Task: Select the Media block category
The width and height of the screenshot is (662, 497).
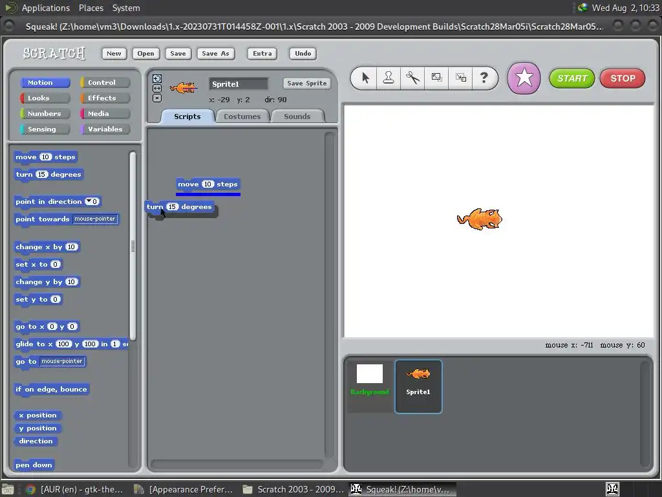Action: tap(105, 114)
